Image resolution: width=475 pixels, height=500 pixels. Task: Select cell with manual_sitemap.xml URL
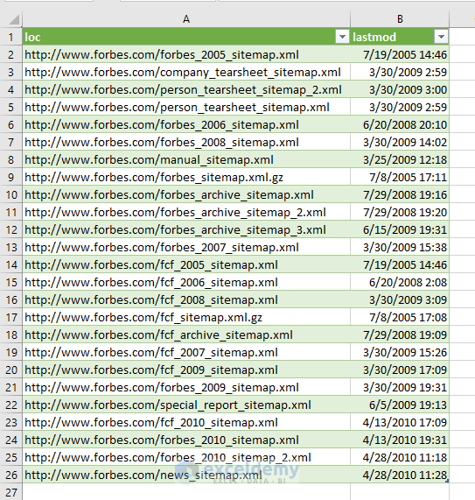tap(186, 159)
